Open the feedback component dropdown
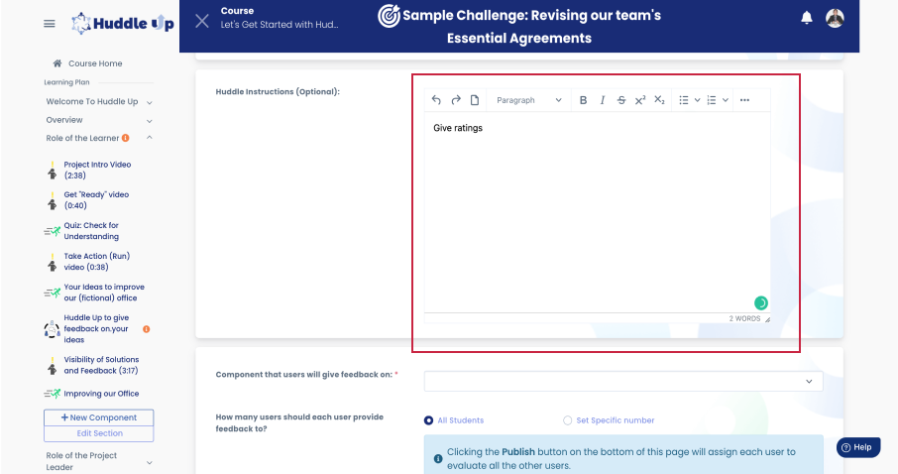The width and height of the screenshot is (898, 474). click(x=623, y=381)
